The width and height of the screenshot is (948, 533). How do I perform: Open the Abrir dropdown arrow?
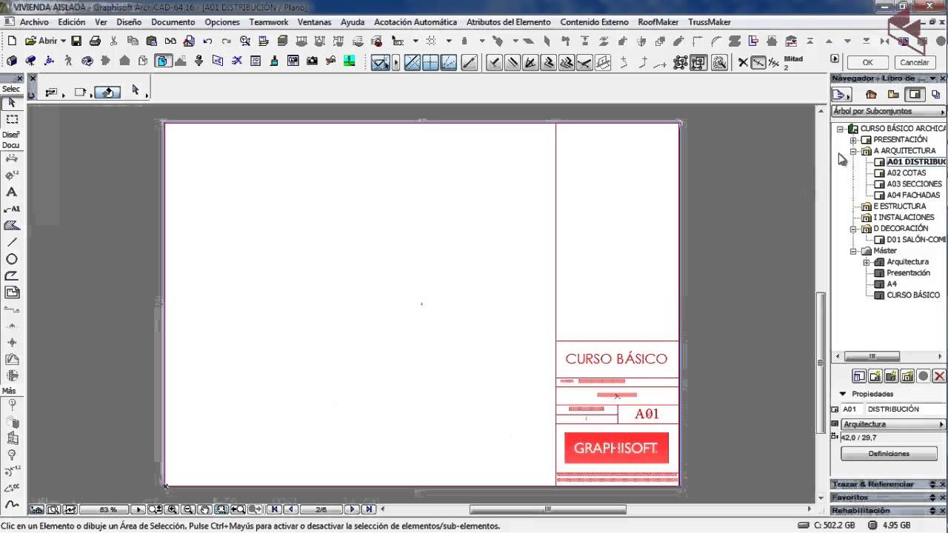pos(63,41)
